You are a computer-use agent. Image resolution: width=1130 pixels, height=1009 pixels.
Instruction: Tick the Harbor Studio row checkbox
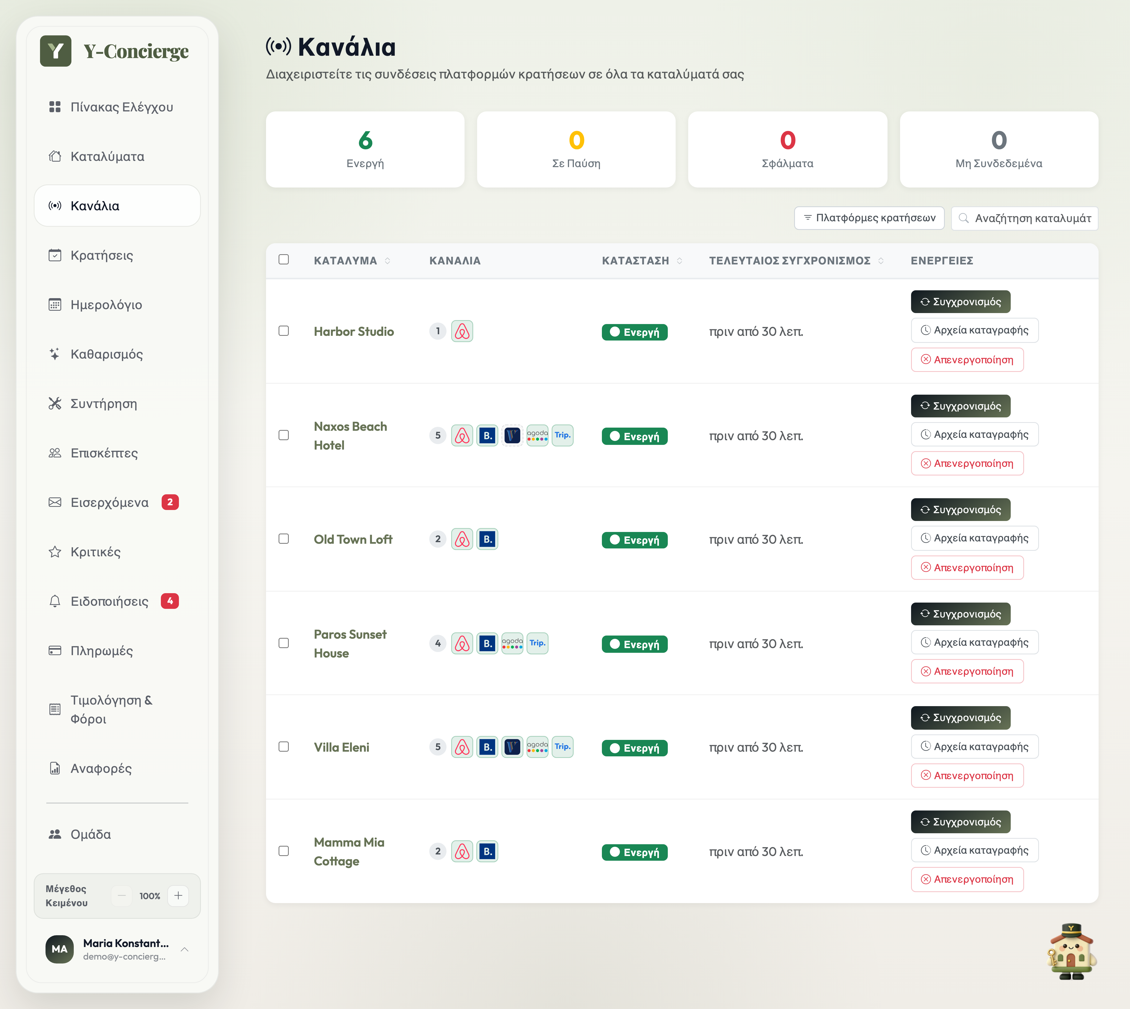pos(283,331)
